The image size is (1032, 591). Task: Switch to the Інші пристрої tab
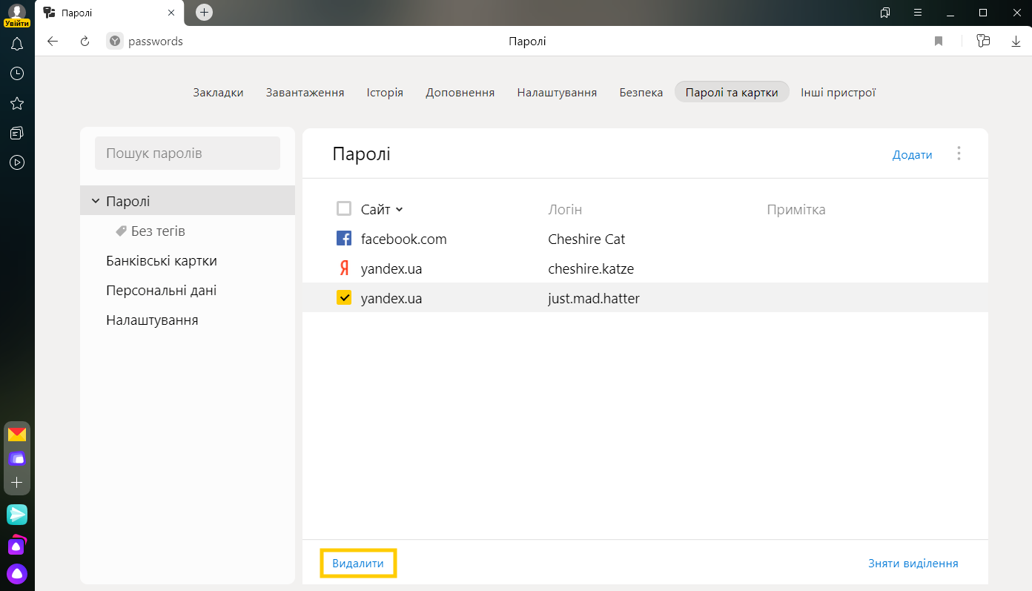[838, 93]
